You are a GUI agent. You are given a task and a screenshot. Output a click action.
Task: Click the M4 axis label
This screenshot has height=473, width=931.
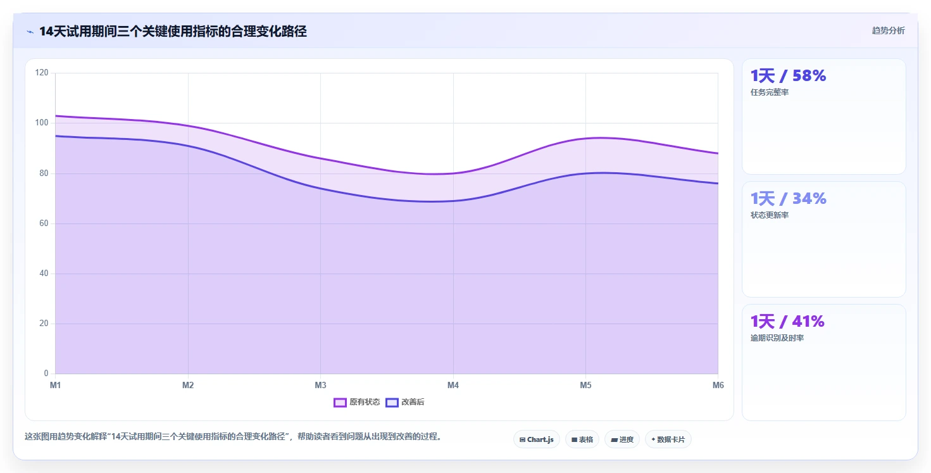coord(453,385)
